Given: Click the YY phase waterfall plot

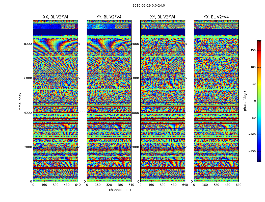Looking at the screenshot, I should [109, 101].
